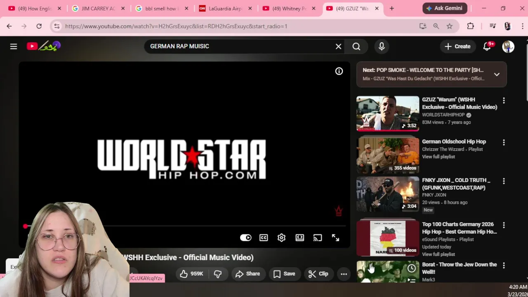Open options for German Oldschool Hip Hop
Screen dimensions: 528x297
[504, 143]
